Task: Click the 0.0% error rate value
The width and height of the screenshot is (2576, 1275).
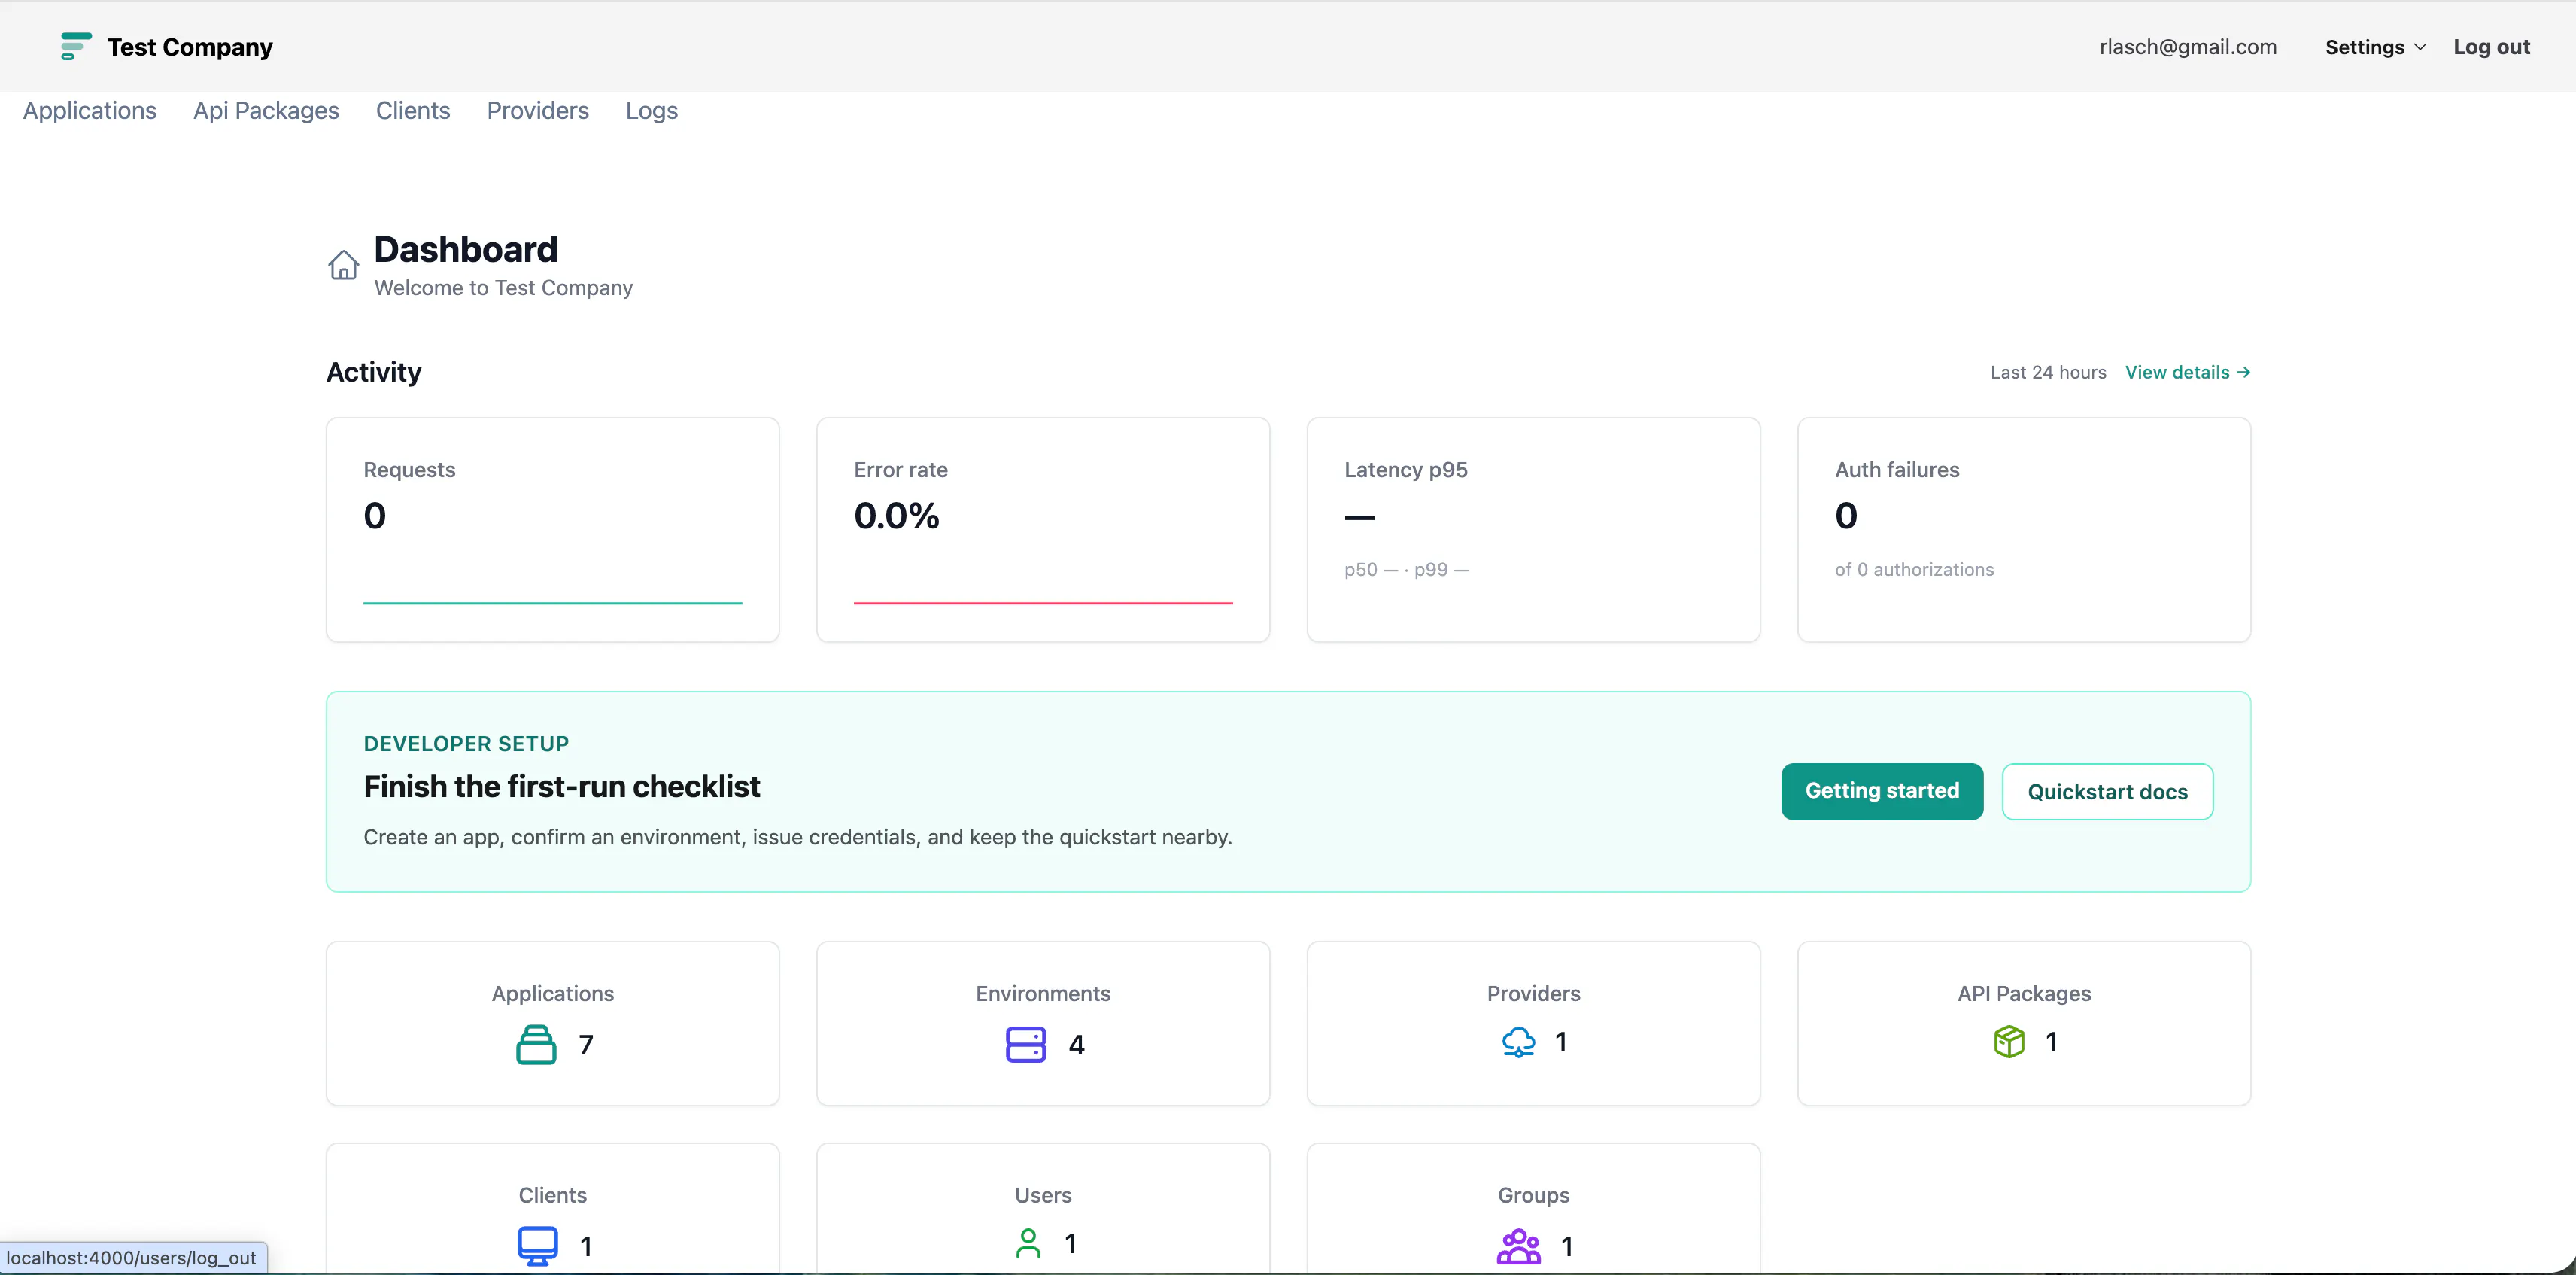Action: coord(896,516)
